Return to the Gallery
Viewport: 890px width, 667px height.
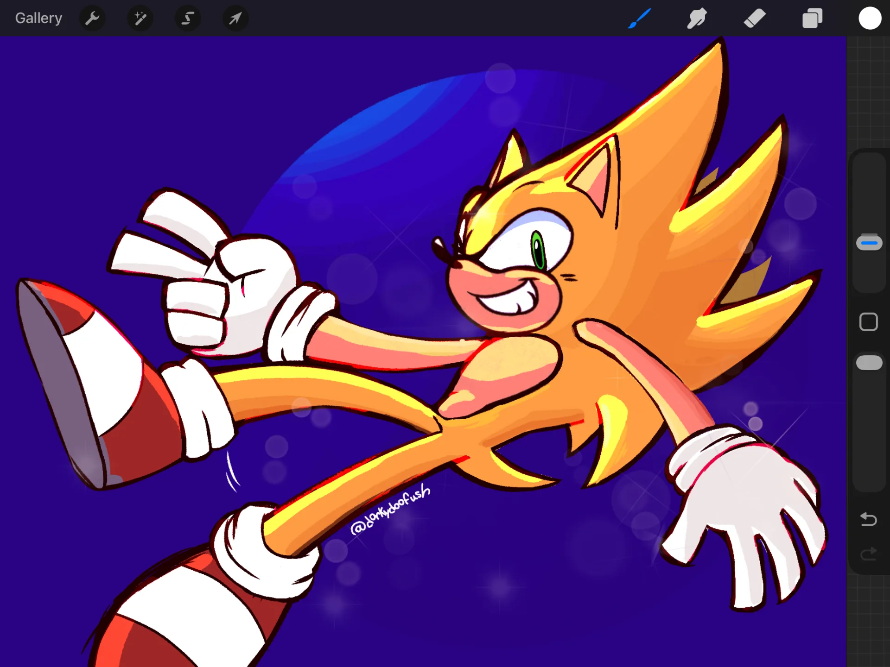pyautogui.click(x=38, y=18)
